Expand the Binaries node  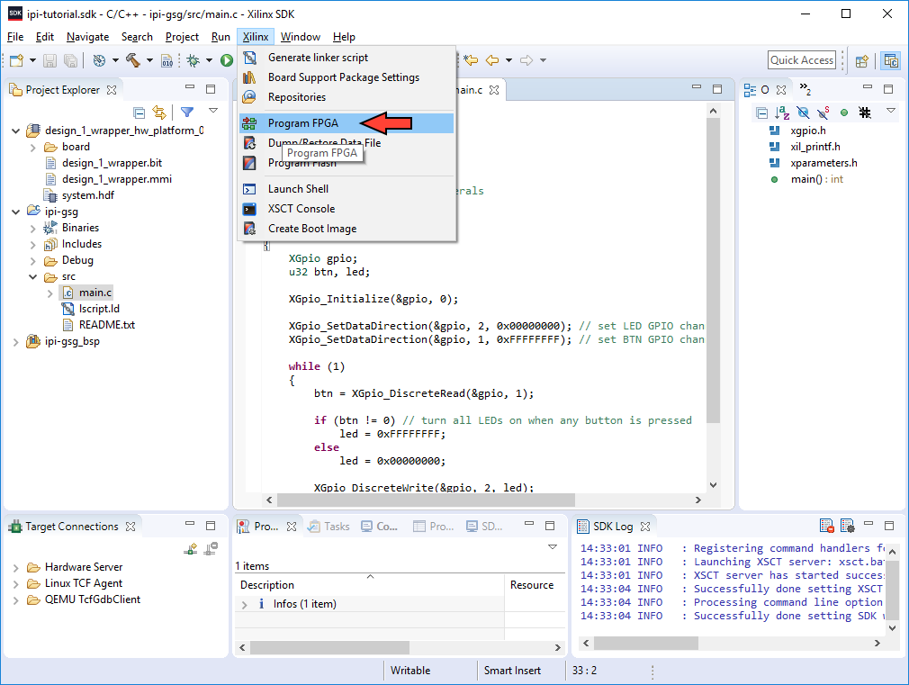click(33, 229)
